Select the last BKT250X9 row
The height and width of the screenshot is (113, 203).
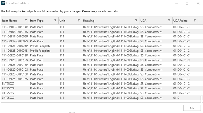pyautogui.click(x=101, y=98)
